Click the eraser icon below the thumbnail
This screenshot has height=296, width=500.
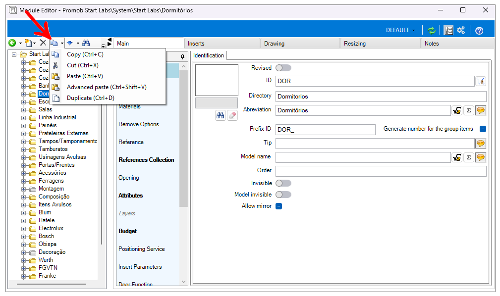(x=232, y=115)
